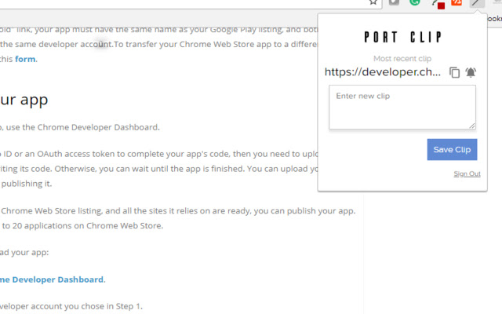Click the gray shield extension icon
The height and width of the screenshot is (314, 502).
click(394, 2)
